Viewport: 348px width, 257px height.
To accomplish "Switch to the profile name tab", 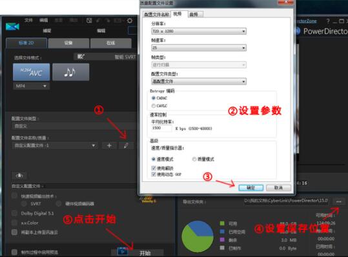I will (156, 14).
